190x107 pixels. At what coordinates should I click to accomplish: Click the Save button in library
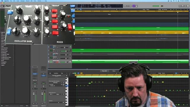(x=27, y=106)
